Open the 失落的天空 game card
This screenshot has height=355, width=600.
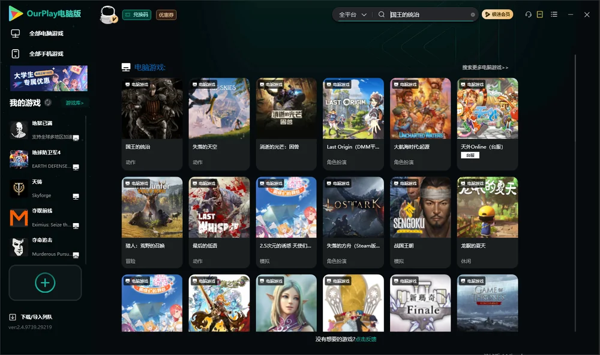point(219,124)
